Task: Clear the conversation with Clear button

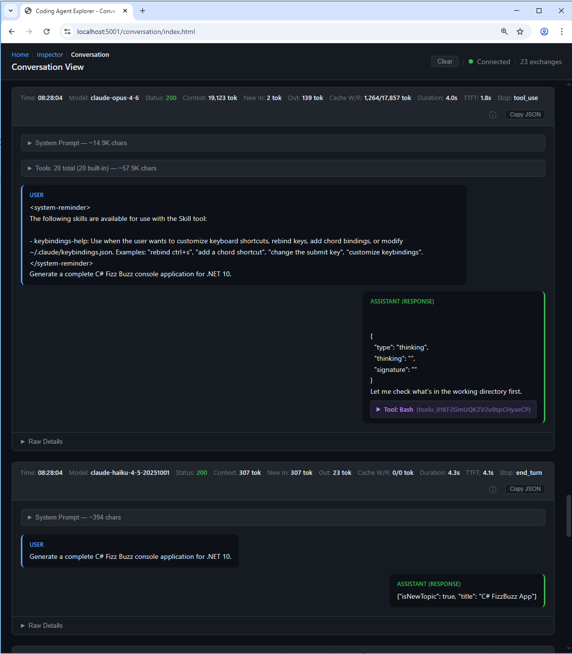Action: click(x=444, y=62)
